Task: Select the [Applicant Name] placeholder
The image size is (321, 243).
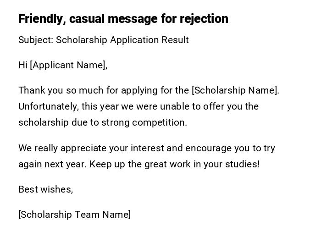Action: tap(68, 65)
